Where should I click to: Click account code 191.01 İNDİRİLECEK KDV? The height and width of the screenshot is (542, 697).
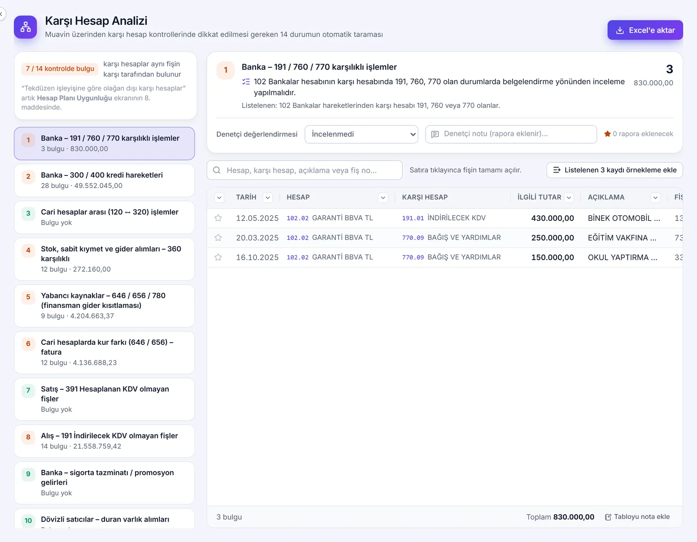pyautogui.click(x=443, y=218)
